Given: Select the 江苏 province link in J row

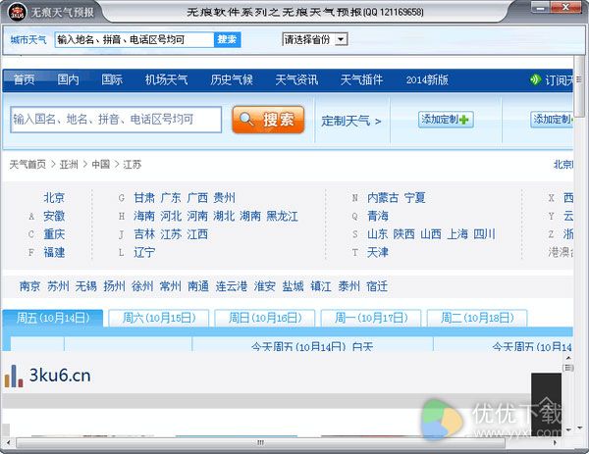Looking at the screenshot, I should pyautogui.click(x=171, y=234).
